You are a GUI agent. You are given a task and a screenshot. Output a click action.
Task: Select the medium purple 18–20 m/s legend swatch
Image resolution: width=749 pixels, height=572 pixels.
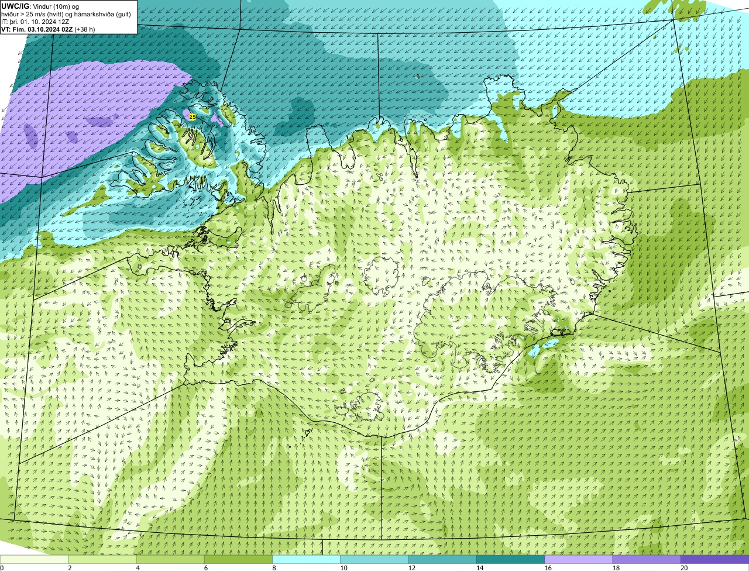[647, 559]
